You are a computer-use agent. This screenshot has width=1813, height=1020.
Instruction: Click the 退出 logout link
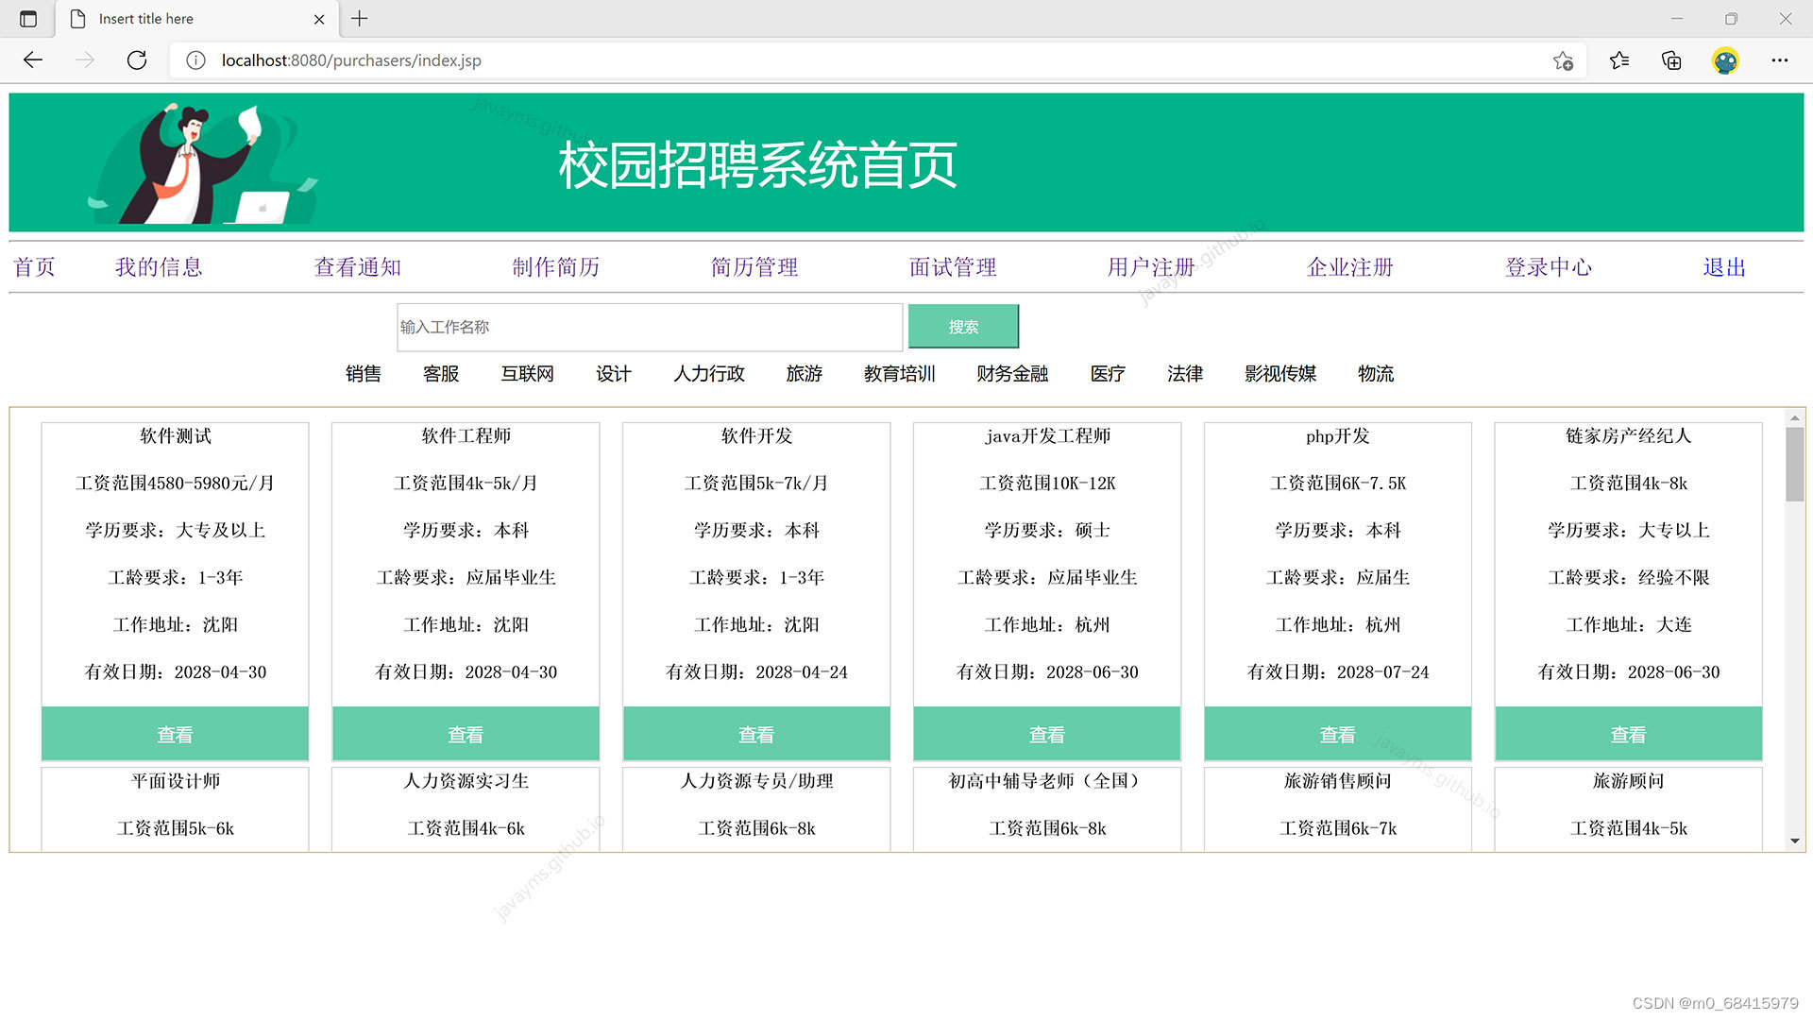coord(1722,267)
